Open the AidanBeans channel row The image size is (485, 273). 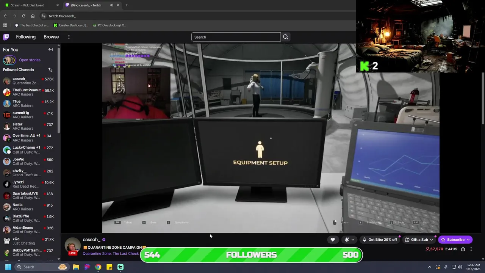click(29, 230)
